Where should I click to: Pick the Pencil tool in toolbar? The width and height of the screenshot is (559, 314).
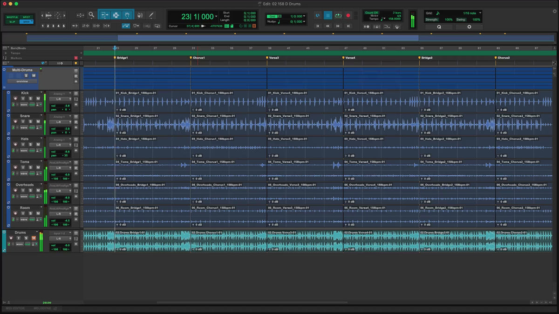click(151, 15)
